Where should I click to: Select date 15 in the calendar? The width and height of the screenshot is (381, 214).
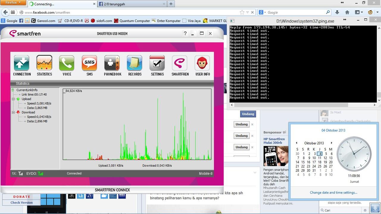tap(303, 162)
